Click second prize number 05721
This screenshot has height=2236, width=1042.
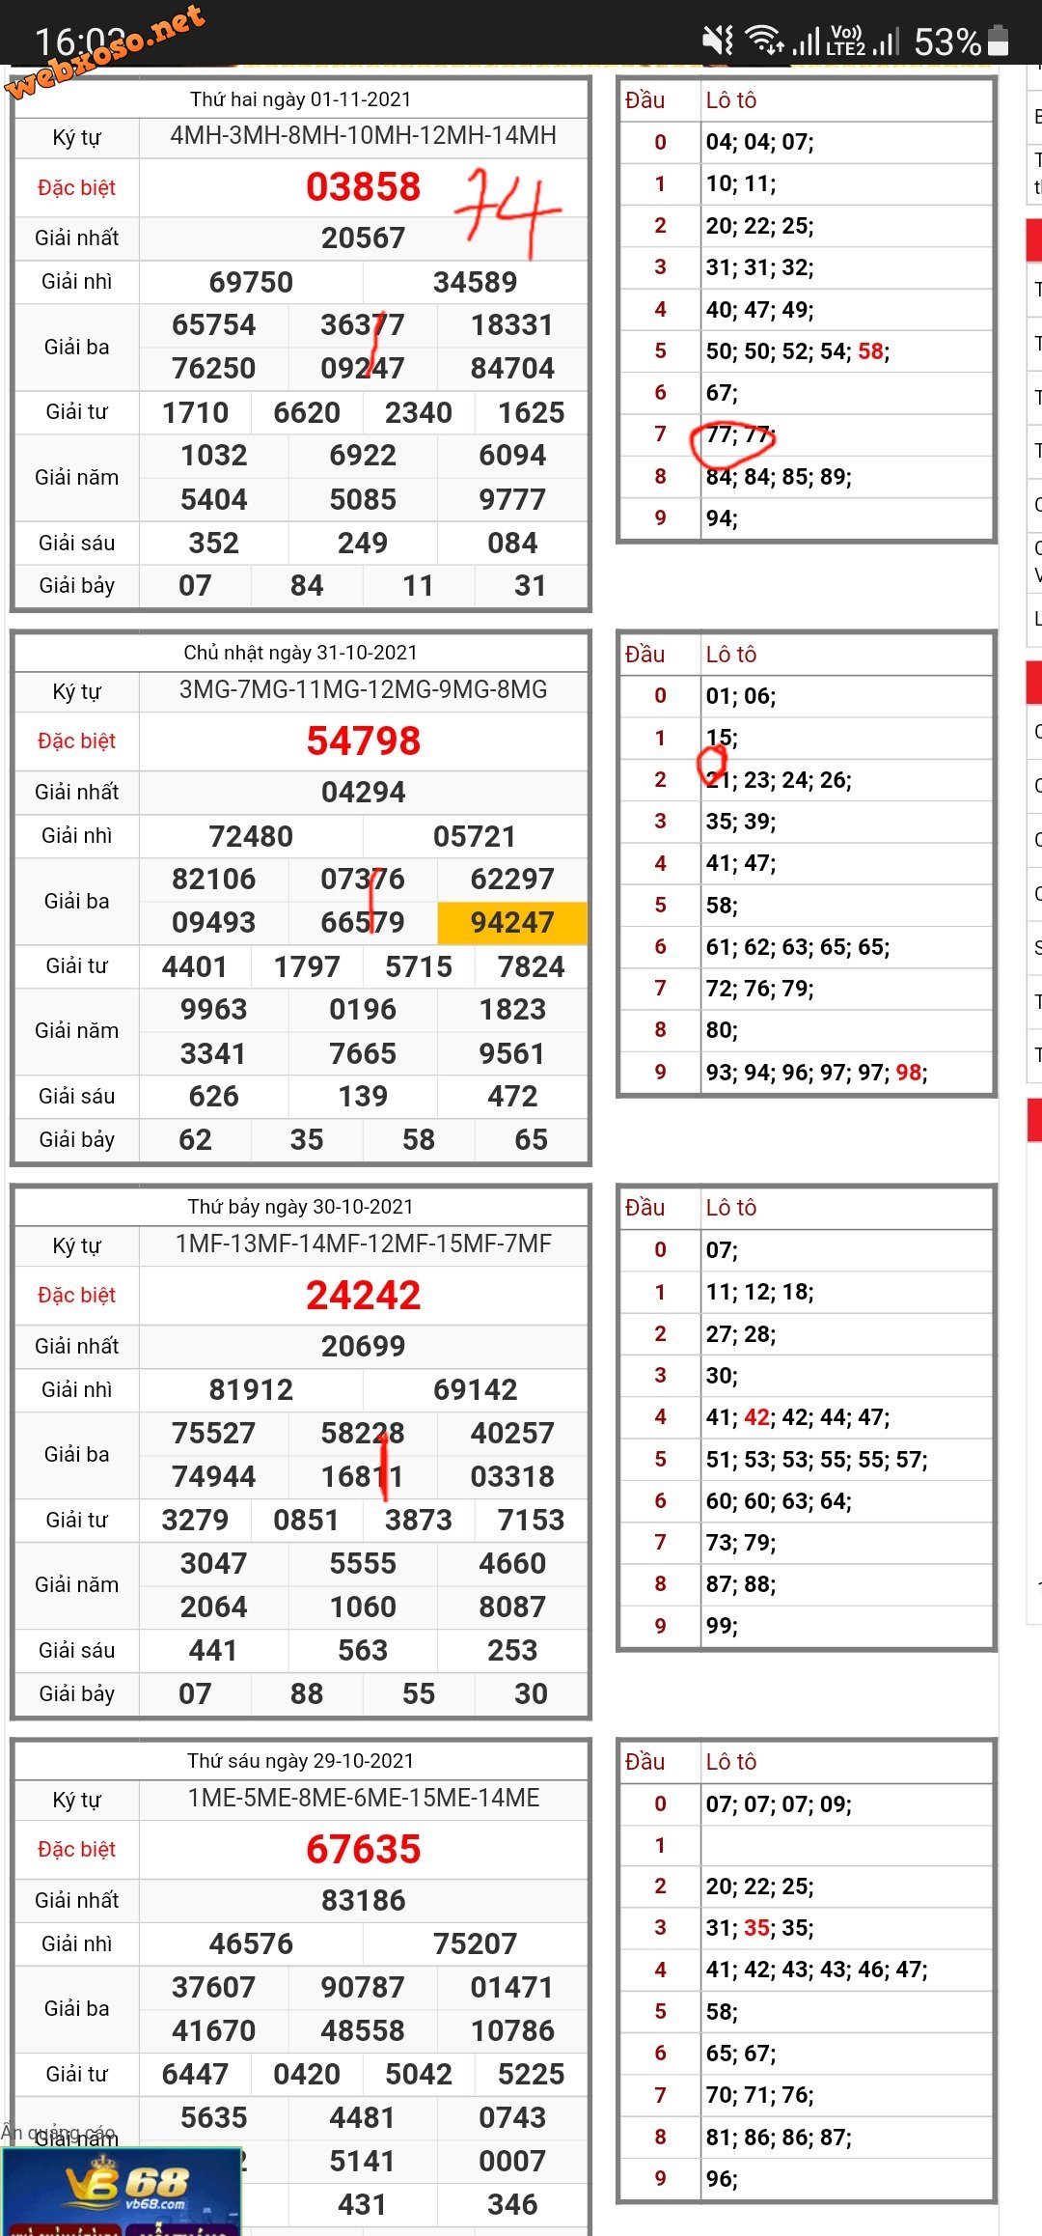(475, 837)
